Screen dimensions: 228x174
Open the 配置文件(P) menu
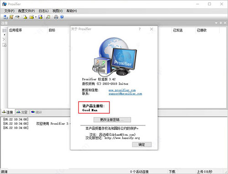pos(26,11)
